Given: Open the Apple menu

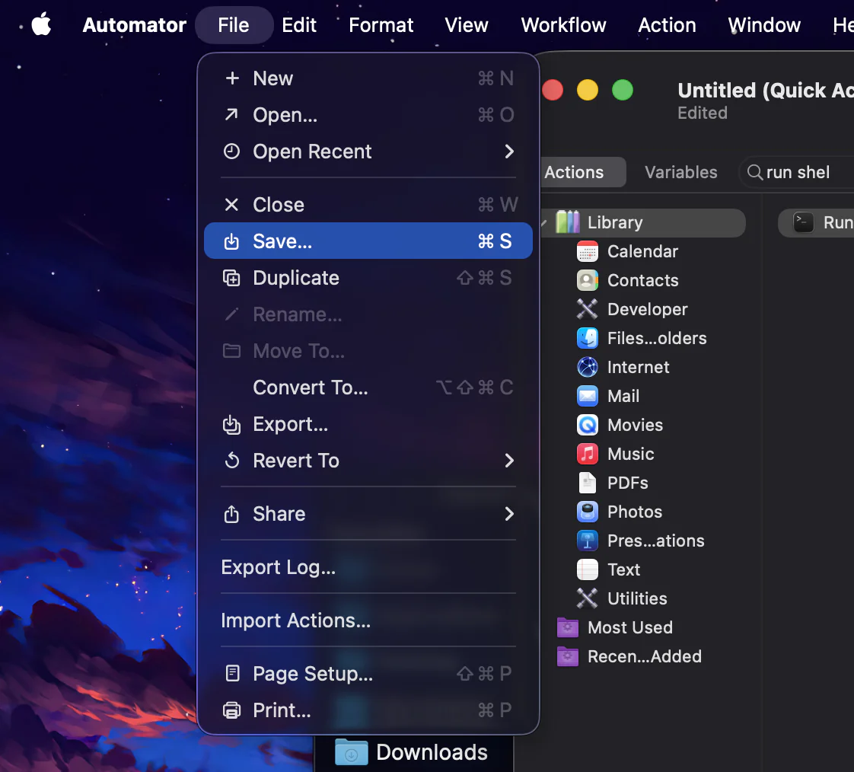Looking at the screenshot, I should [41, 25].
